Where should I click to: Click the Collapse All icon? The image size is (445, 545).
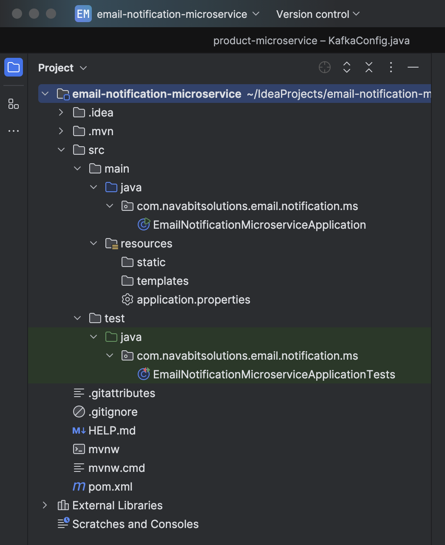[369, 67]
